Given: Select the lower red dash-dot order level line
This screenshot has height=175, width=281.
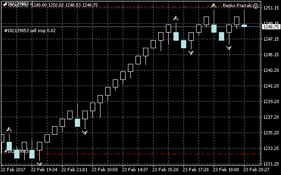Looking at the screenshot, I should [x=130, y=154].
